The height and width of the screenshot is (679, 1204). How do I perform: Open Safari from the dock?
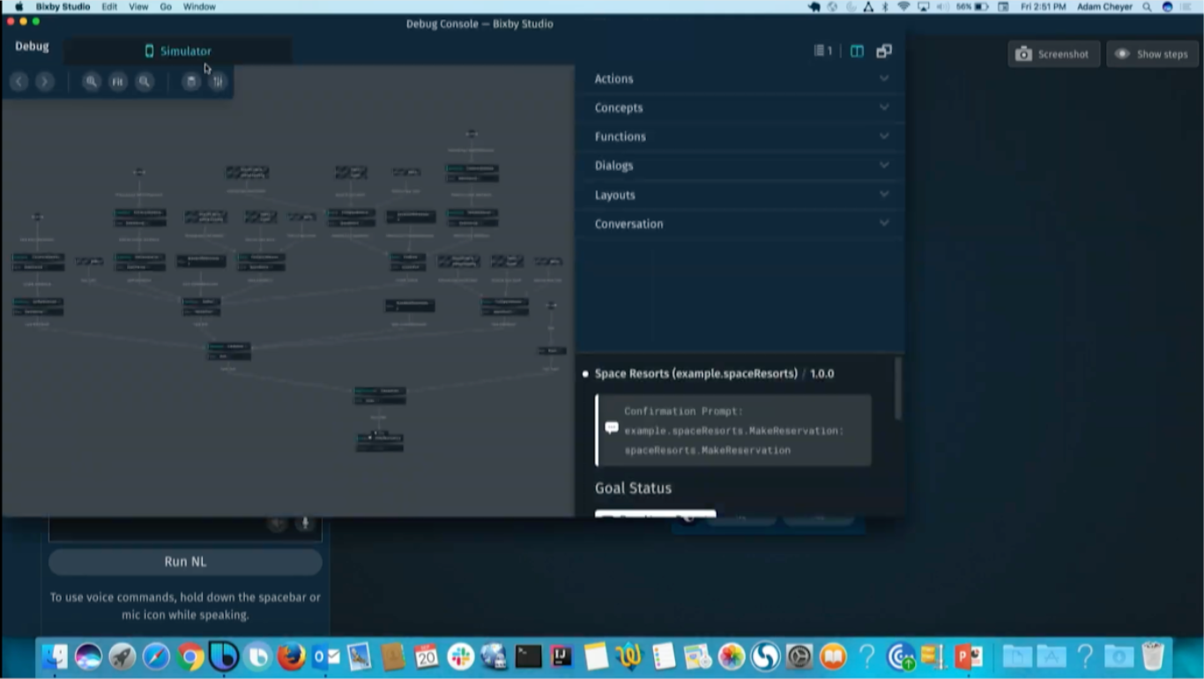pos(156,656)
